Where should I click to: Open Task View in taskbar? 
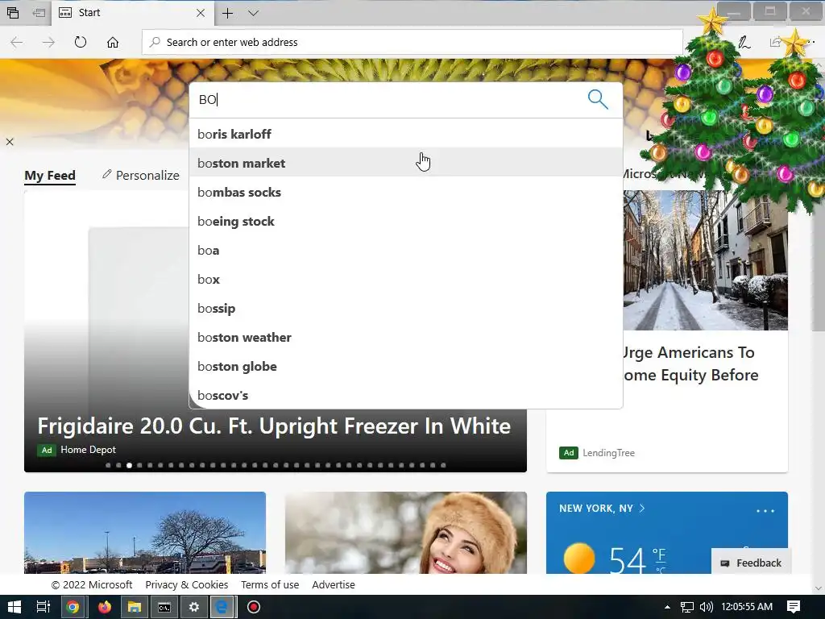click(x=44, y=607)
